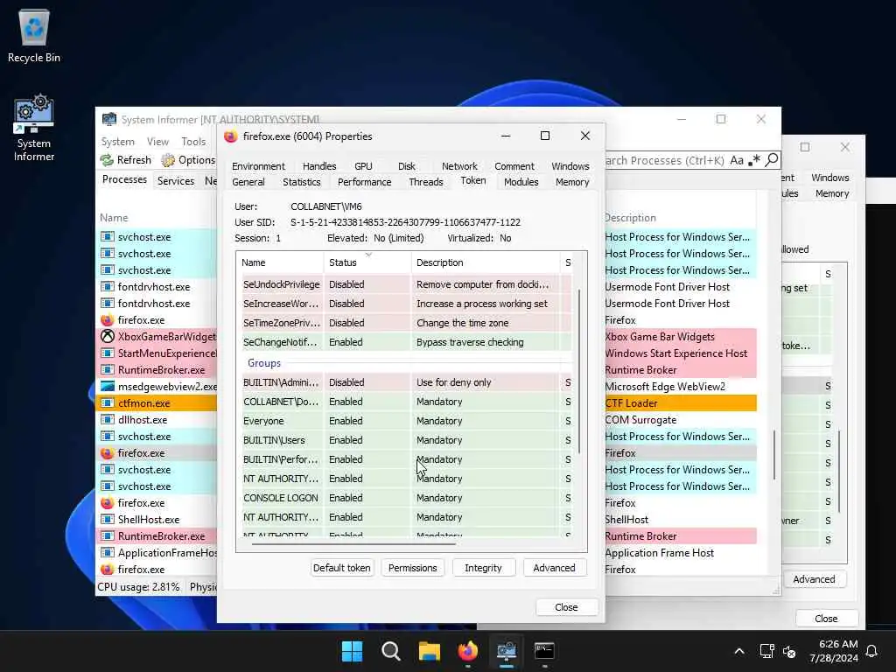
Task: Show hidden tray icons with the chevron
Action: (x=738, y=651)
